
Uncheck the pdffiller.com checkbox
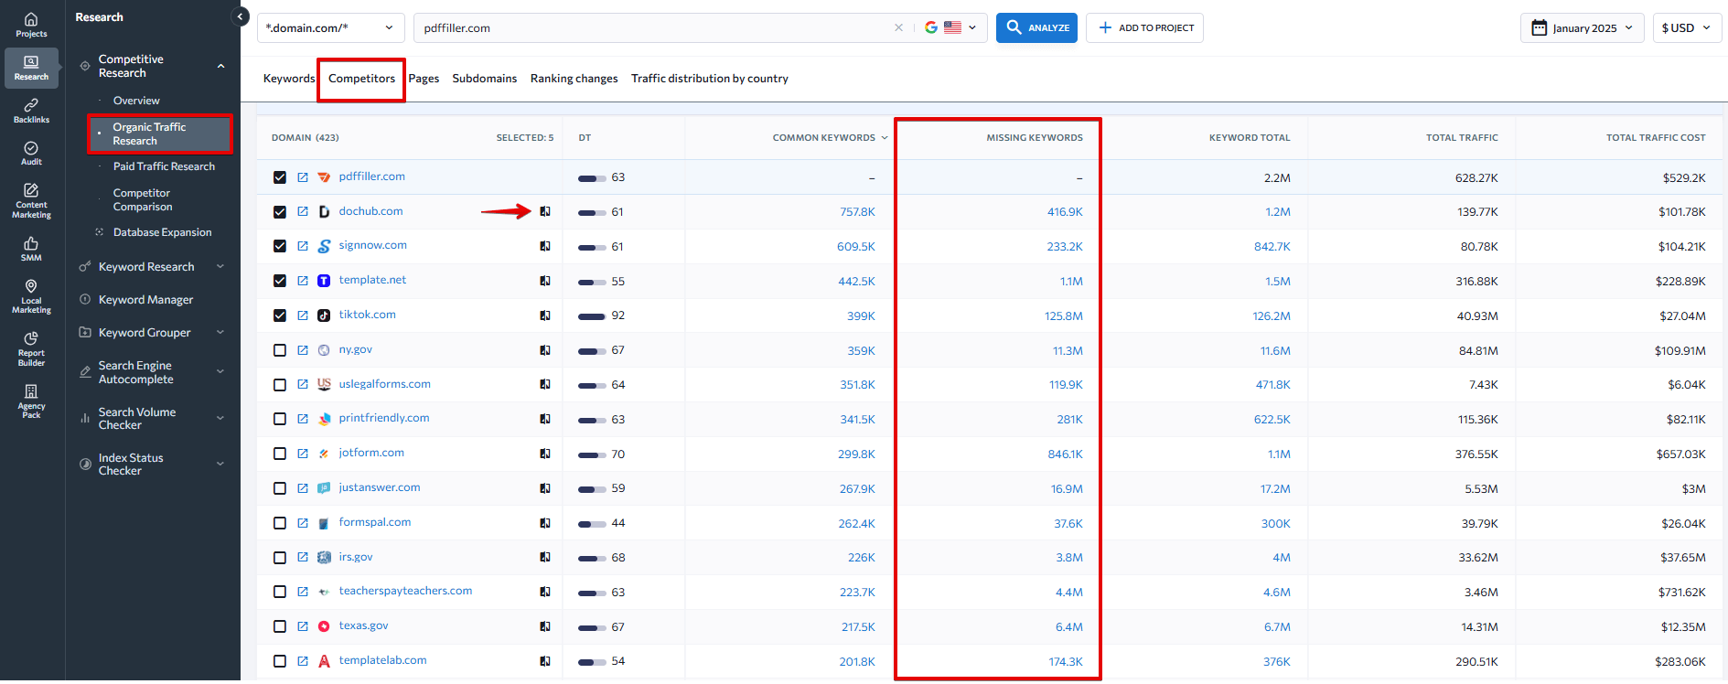tap(280, 177)
